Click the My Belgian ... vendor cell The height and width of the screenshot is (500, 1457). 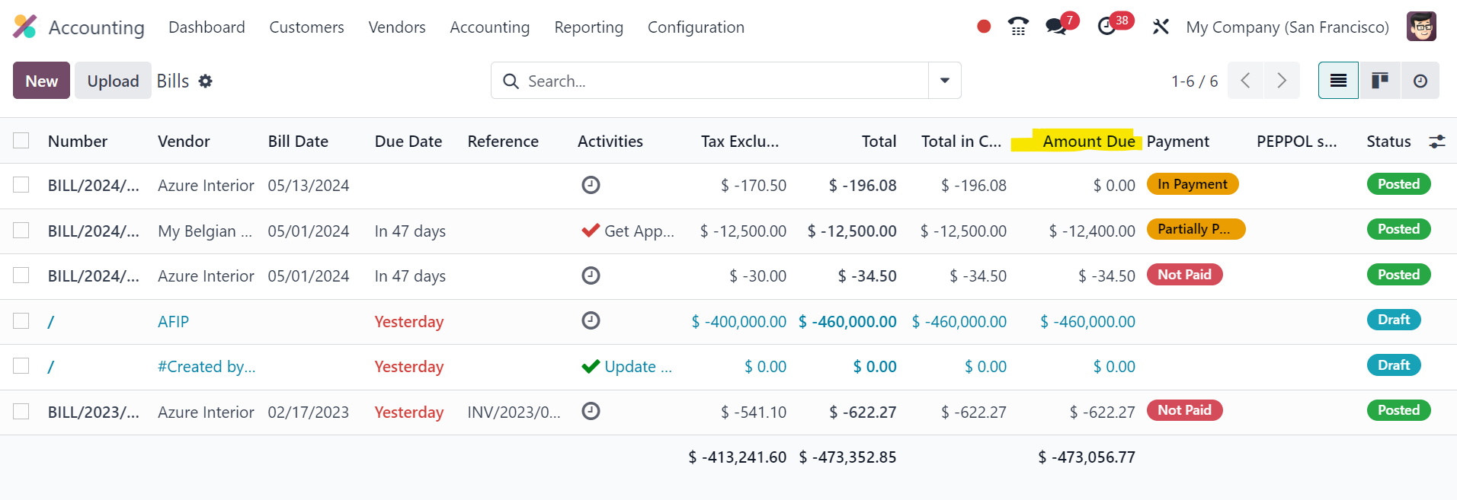coord(204,231)
